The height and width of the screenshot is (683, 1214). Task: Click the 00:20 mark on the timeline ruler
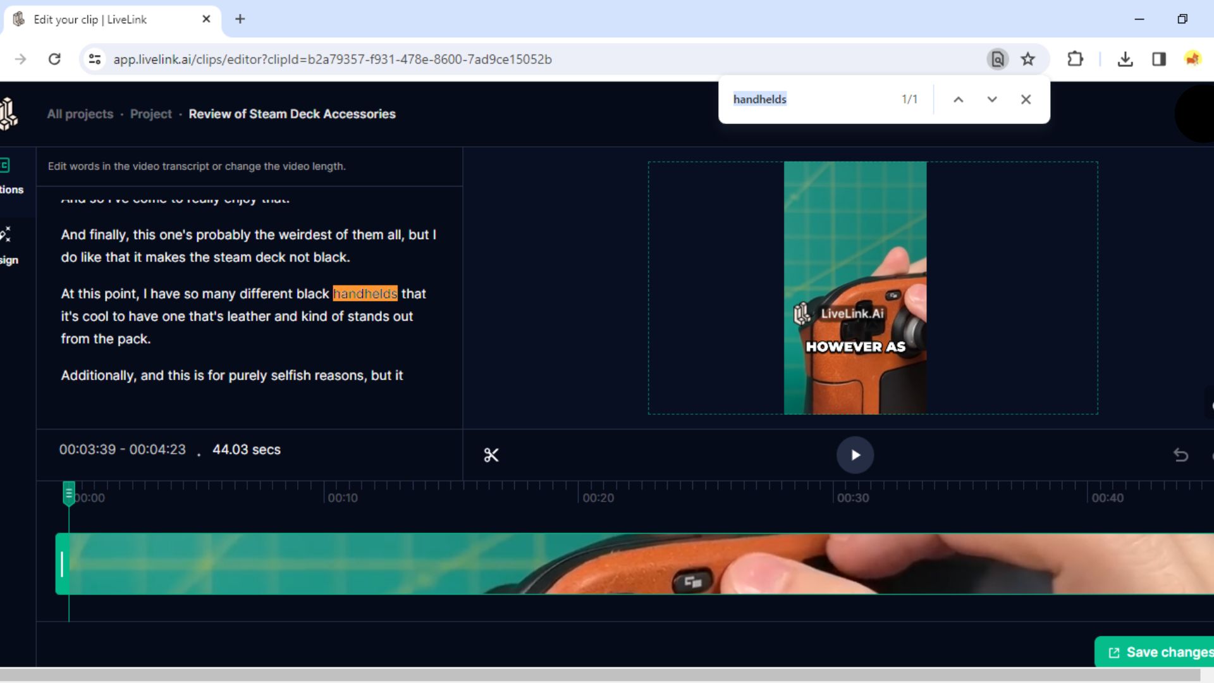598,498
